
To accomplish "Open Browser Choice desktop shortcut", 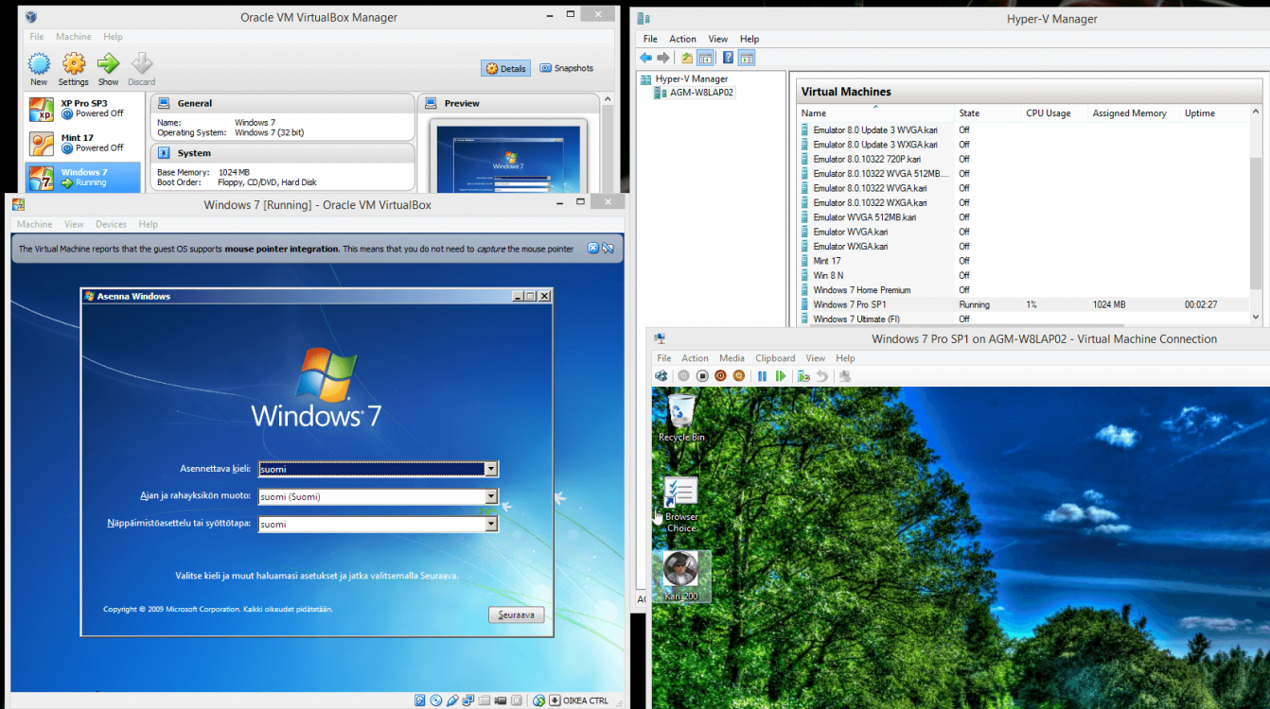I will pyautogui.click(x=681, y=505).
